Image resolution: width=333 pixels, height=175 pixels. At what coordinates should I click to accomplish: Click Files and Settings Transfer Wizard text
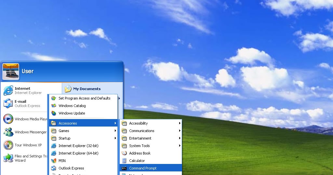click(x=31, y=158)
